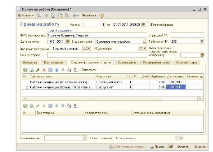Open Ответственный selection ellipsis button
Screen dimensions: 213x152
177,138
